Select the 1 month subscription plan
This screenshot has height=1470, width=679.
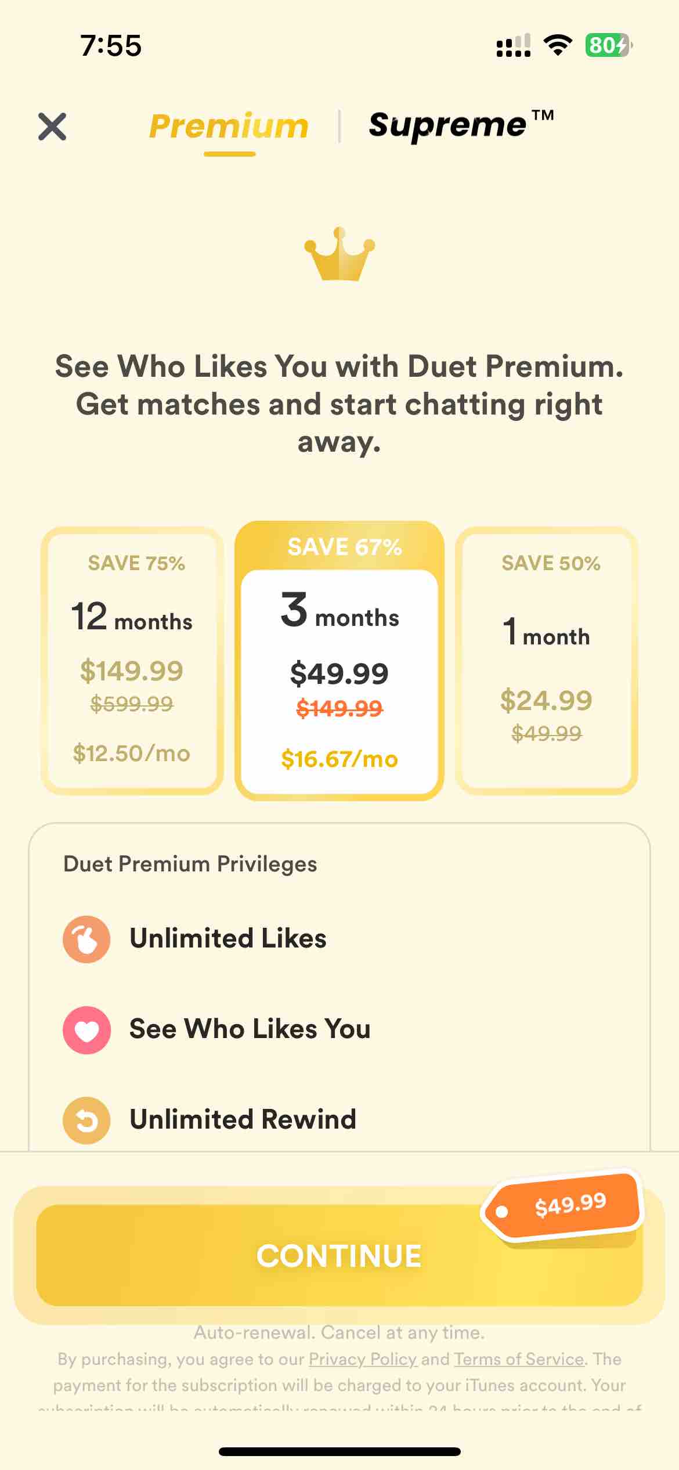pos(547,659)
